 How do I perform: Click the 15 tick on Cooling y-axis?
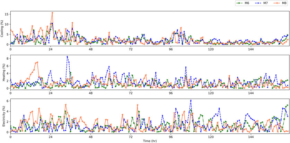click(7, 14)
